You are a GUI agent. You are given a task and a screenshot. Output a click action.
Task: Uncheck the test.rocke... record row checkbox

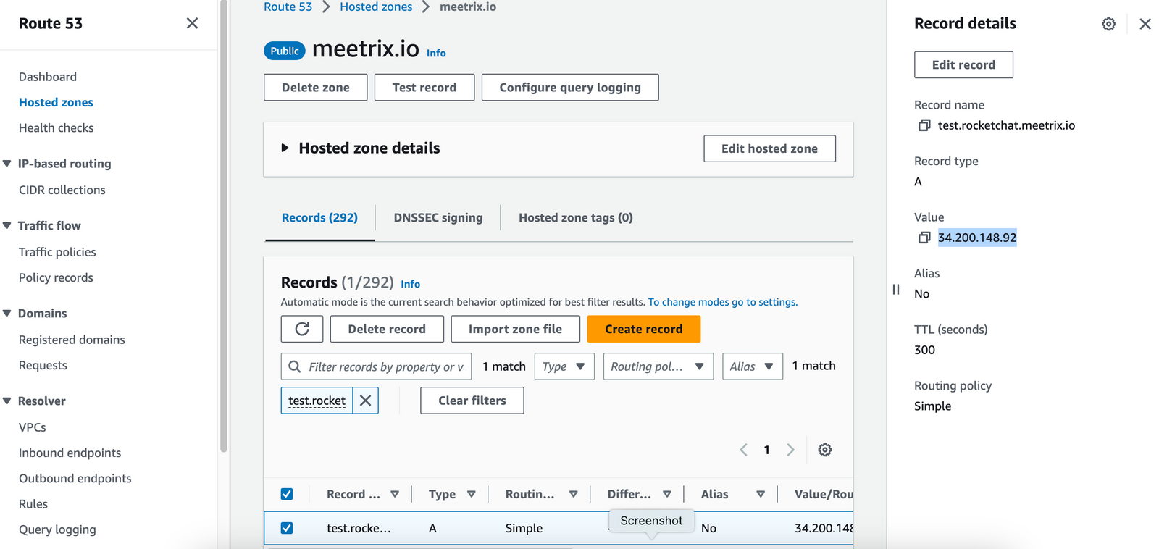click(287, 528)
